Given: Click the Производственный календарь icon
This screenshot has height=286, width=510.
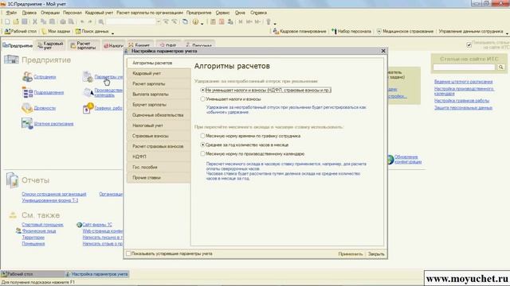Looking at the screenshot, I should pyautogui.click(x=88, y=92).
